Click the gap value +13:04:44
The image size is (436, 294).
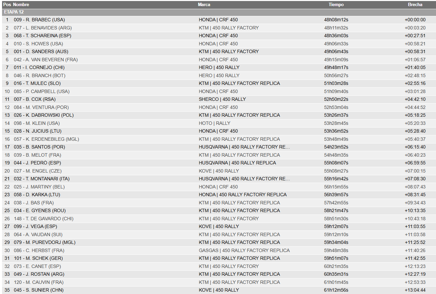(x=415, y=290)
